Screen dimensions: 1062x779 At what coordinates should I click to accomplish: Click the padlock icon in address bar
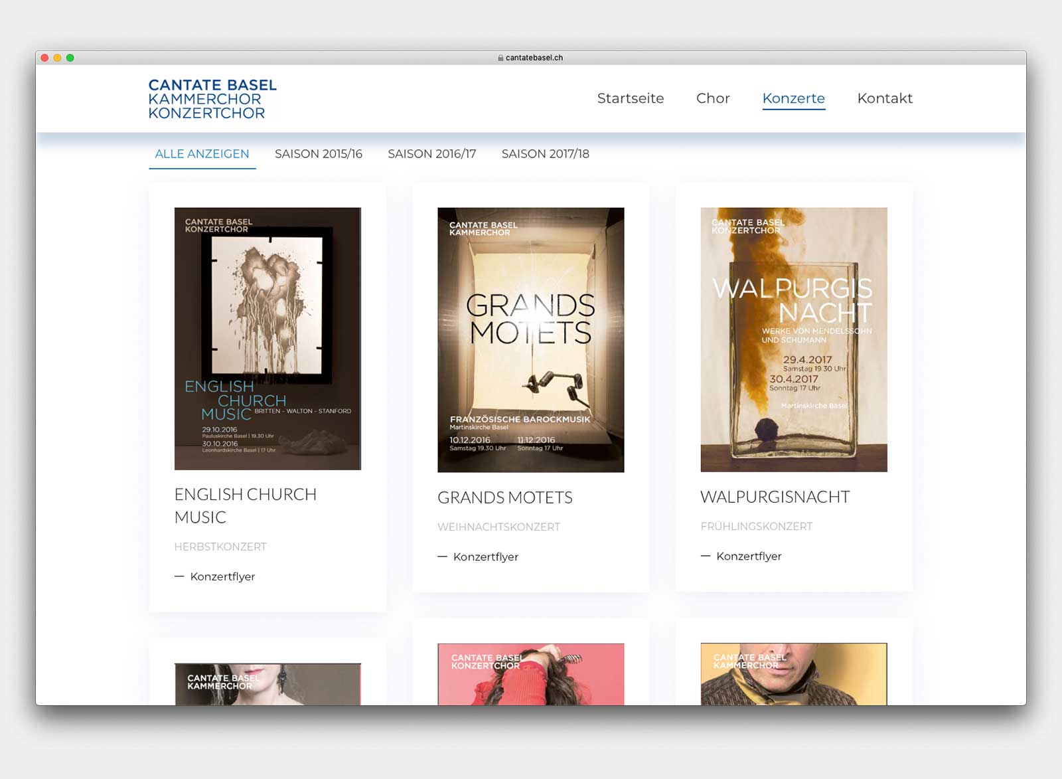(500, 58)
